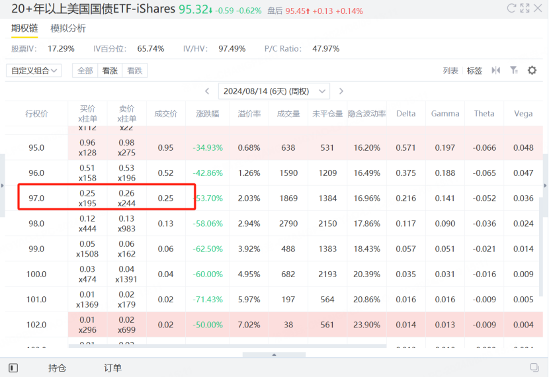The width and height of the screenshot is (549, 377).
Task: Switch to 标签 view
Action: (x=474, y=71)
